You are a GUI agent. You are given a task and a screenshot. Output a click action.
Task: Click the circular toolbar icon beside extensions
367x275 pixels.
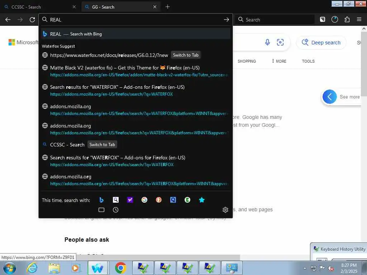tap(335, 20)
